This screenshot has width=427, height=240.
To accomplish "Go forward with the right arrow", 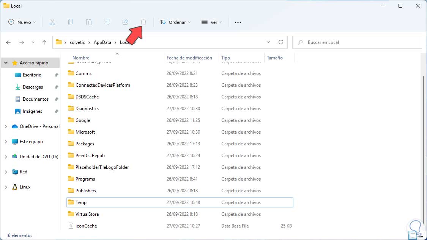I will coord(22,42).
